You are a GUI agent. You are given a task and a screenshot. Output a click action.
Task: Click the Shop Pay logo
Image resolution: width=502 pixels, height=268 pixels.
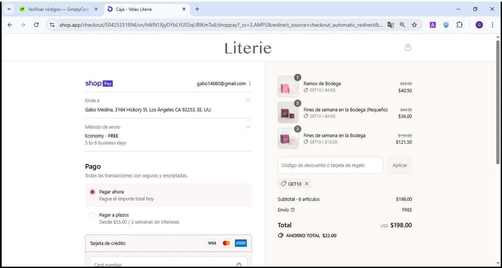pos(99,83)
